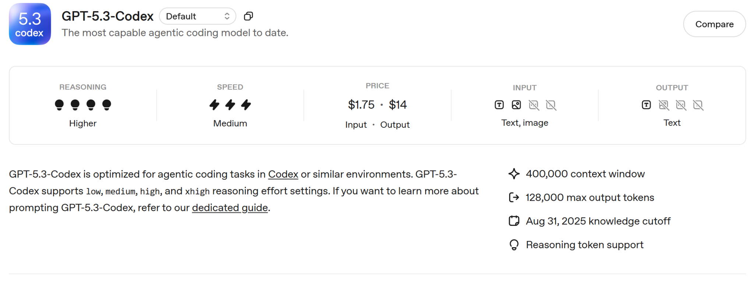This screenshot has height=282, width=754.
Task: Click the last disabled output modality icon
Action: [x=698, y=105]
